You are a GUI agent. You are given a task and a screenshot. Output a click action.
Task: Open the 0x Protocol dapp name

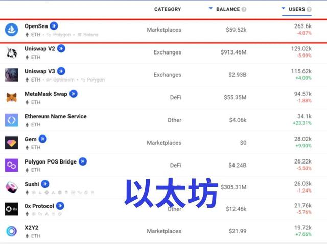39,206
